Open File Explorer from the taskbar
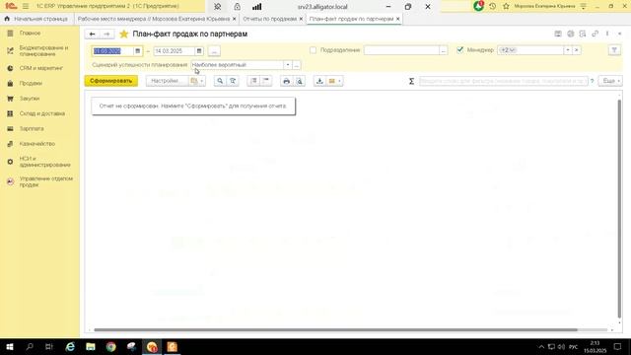 [x=91, y=346]
